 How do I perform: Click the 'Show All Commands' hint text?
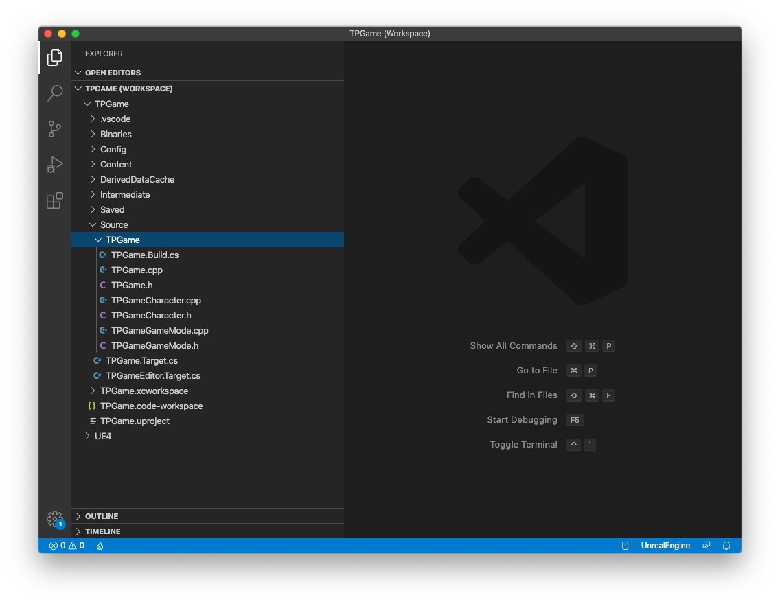(514, 345)
